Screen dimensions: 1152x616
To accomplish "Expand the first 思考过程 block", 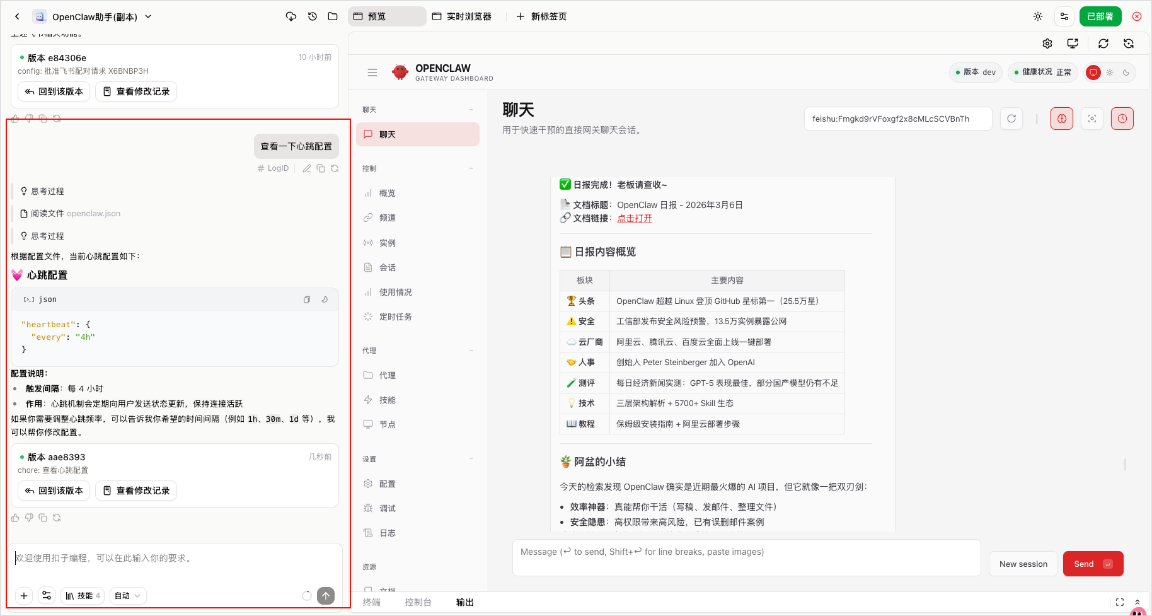I will pyautogui.click(x=43, y=191).
